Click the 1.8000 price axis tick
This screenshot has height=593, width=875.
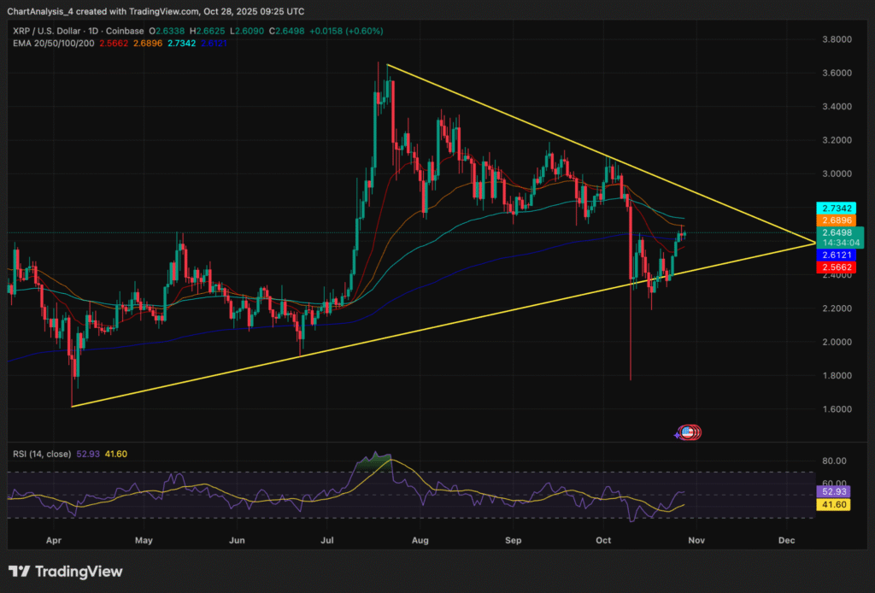point(837,375)
